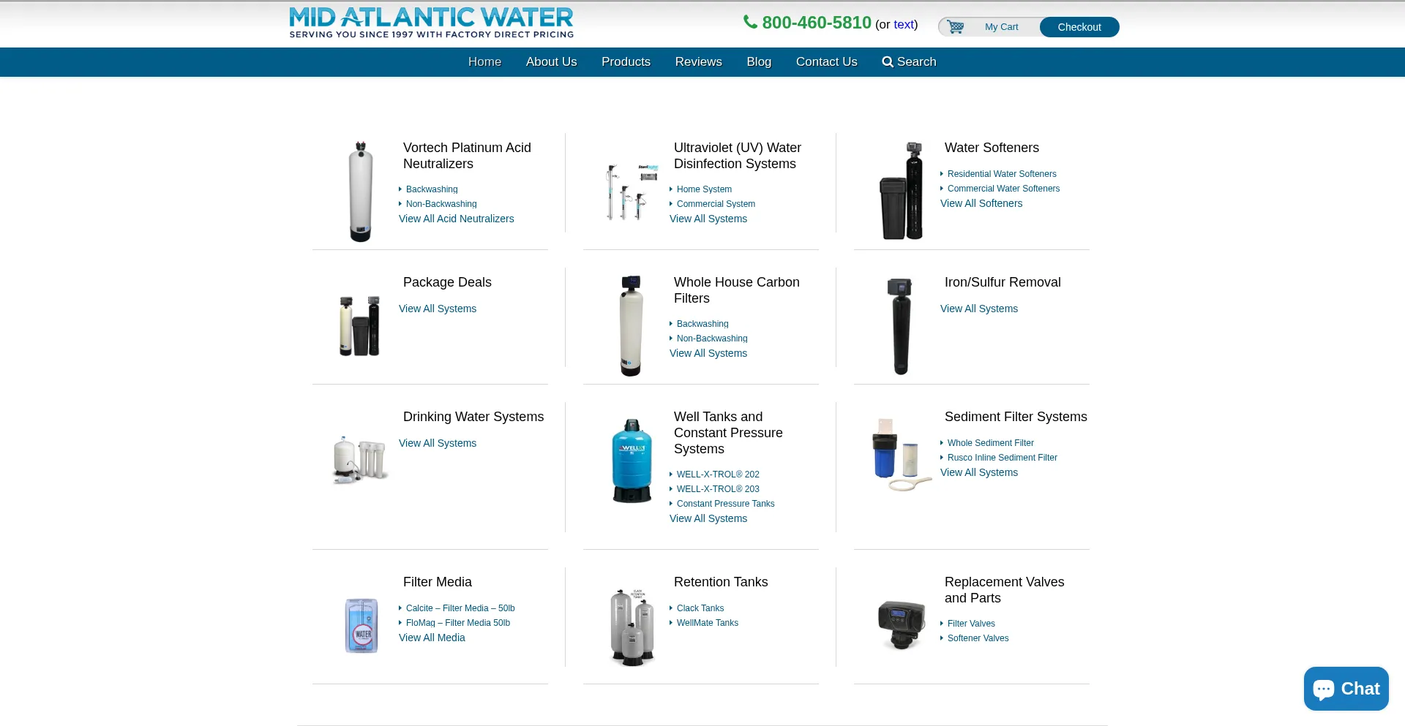This screenshot has height=726, width=1405.
Task: Open Residential Water Softeners link
Action: pyautogui.click(x=1002, y=174)
